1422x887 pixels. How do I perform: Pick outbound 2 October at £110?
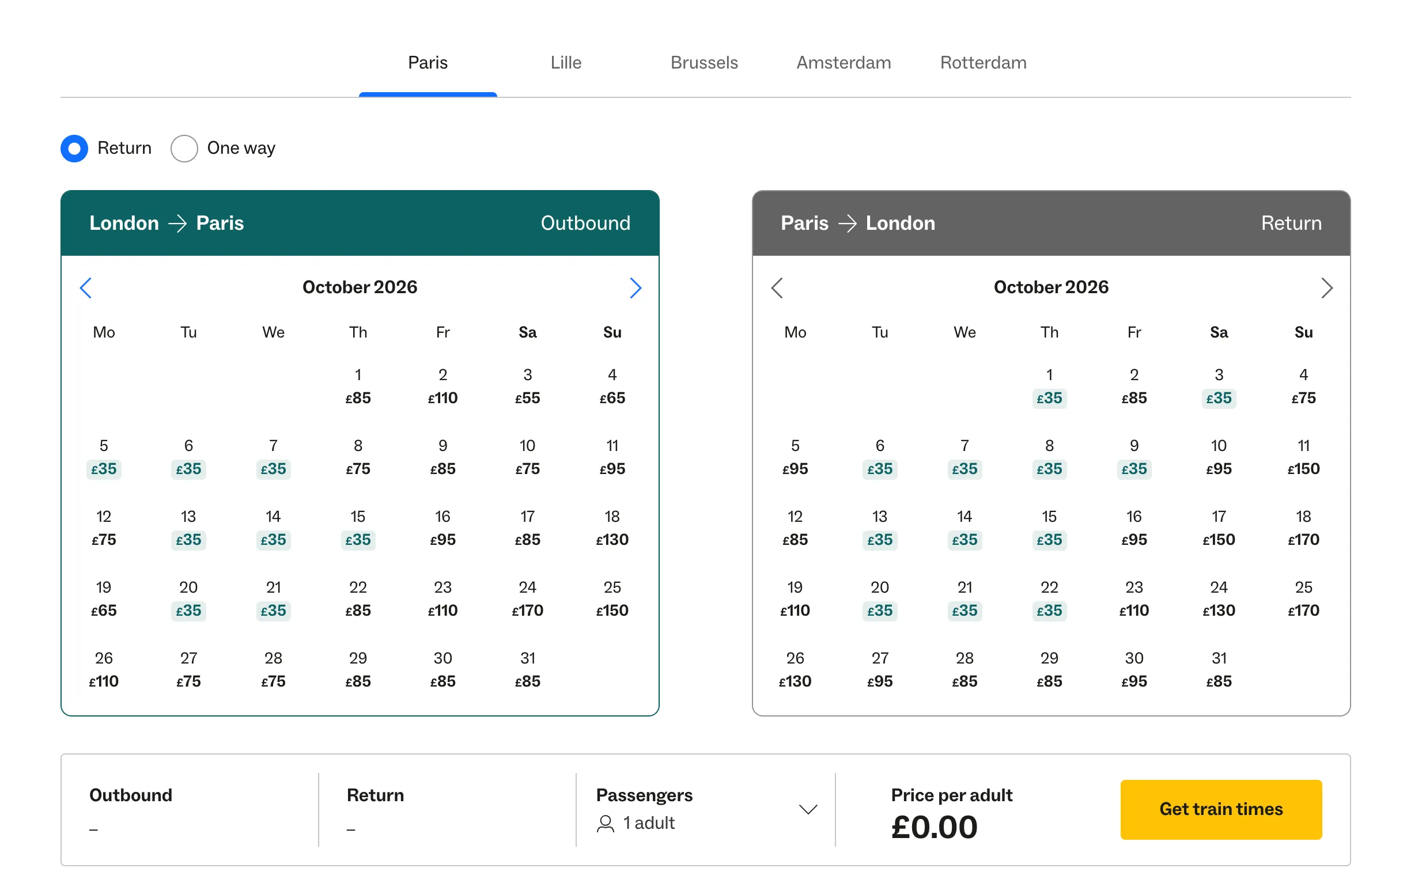click(443, 386)
